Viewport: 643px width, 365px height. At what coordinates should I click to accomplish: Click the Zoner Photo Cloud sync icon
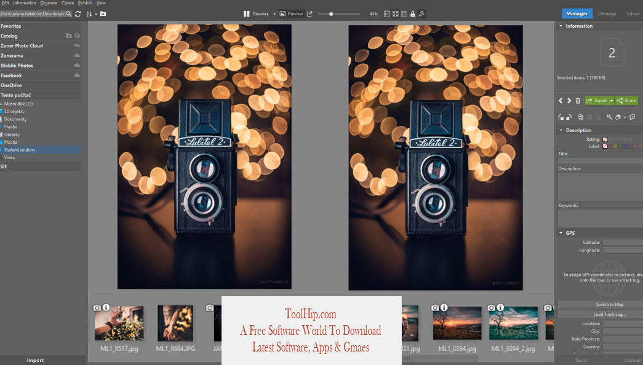tap(77, 45)
